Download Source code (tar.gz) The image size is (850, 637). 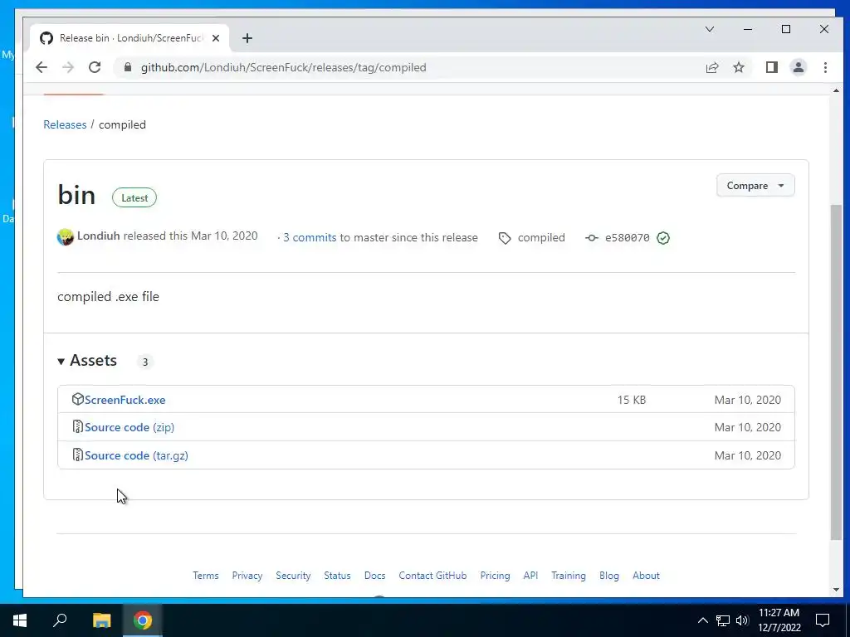[136, 455]
